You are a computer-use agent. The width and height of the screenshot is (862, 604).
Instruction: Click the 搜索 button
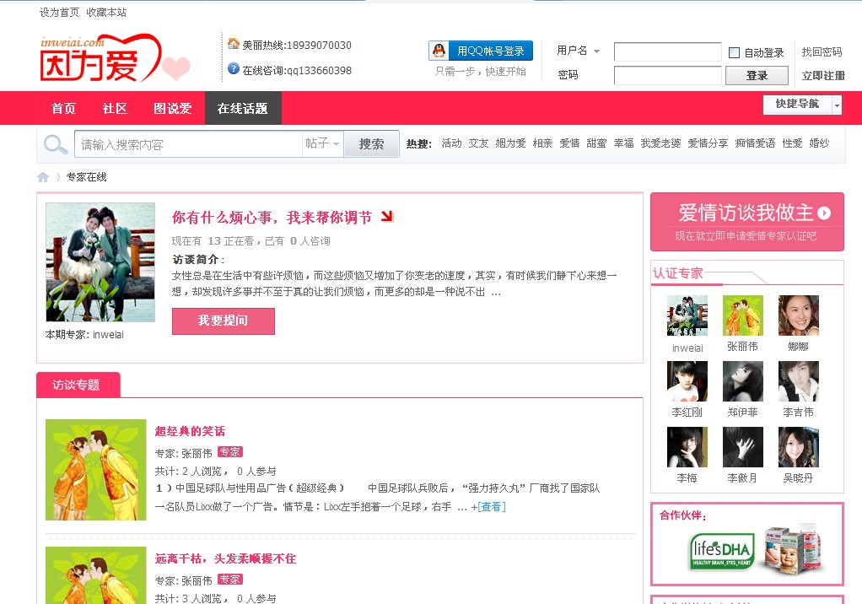tap(371, 144)
